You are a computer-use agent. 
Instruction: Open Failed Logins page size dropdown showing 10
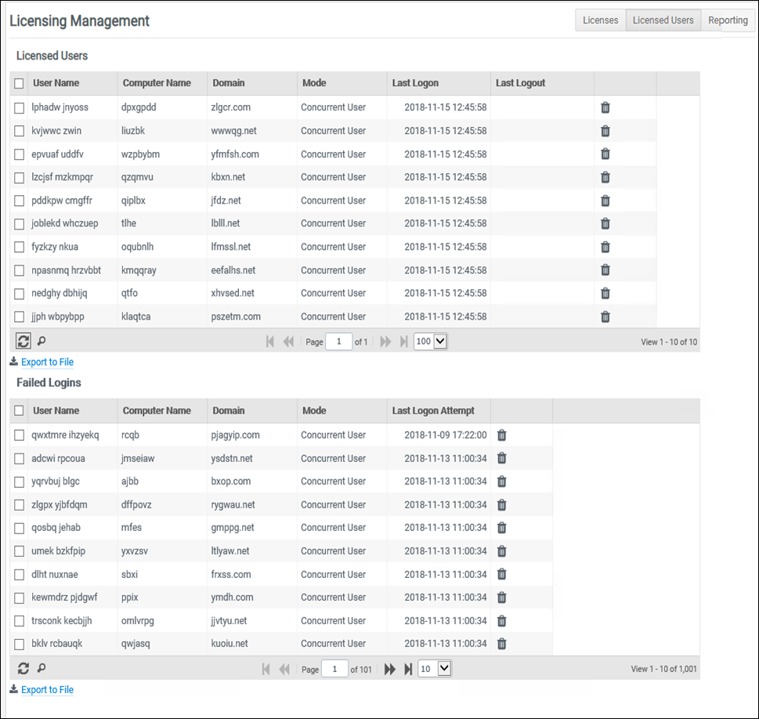click(435, 669)
